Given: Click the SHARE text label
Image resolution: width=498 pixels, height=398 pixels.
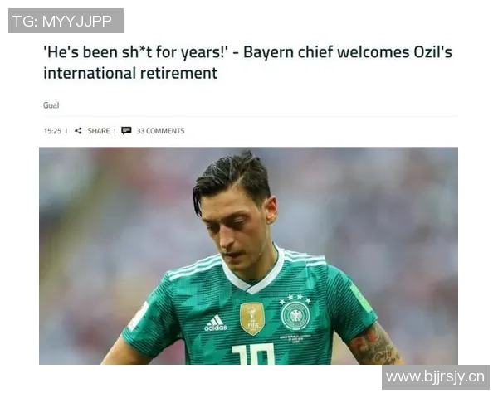Looking at the screenshot, I should click(99, 131).
